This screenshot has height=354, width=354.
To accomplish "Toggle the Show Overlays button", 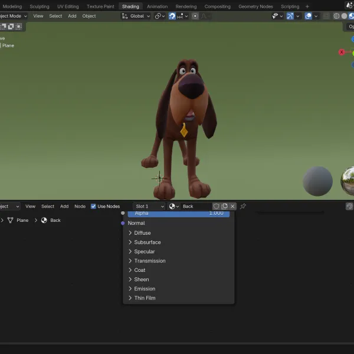I will [308, 16].
